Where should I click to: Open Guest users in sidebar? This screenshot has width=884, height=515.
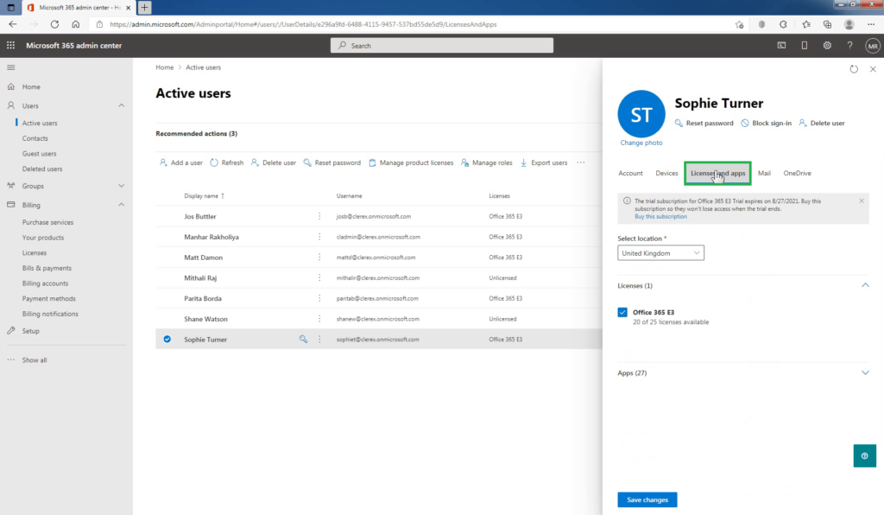click(40, 154)
